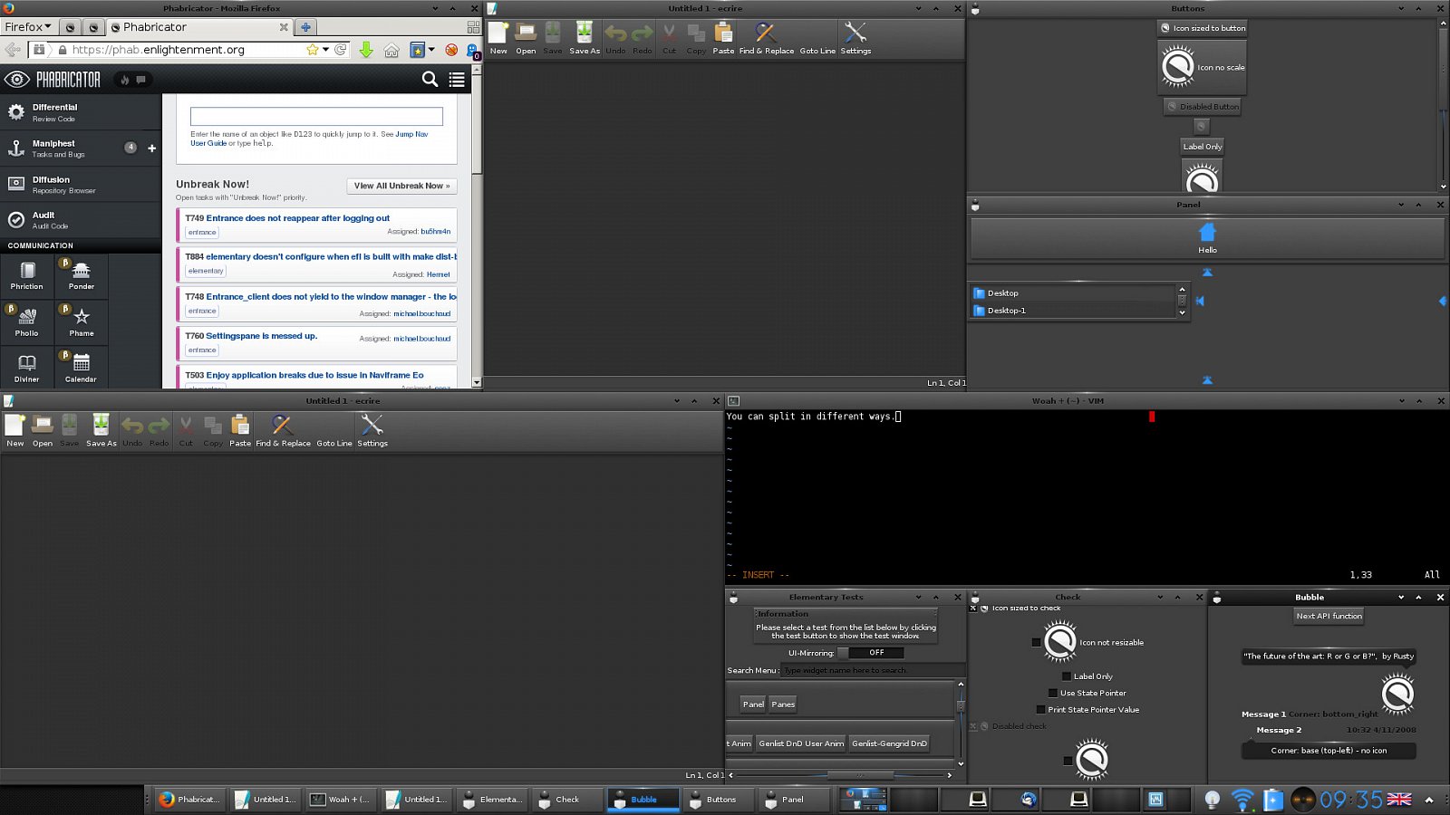Check the Use State Pointer checkbox
This screenshot has height=815, width=1450.
point(1053,693)
